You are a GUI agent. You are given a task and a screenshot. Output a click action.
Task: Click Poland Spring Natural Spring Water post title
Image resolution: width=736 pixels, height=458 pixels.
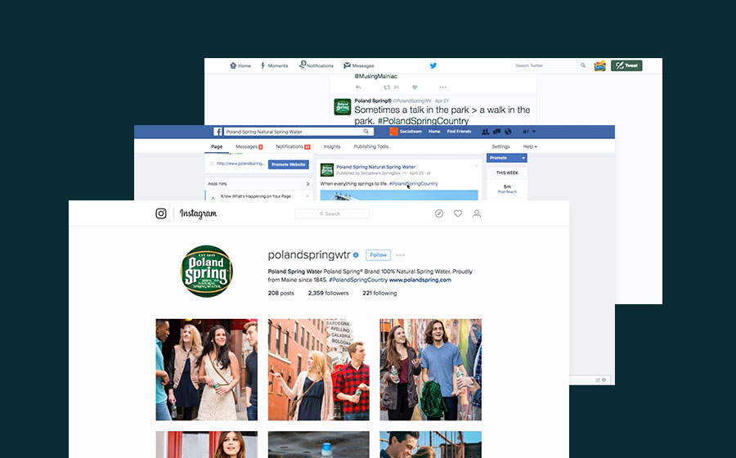point(375,167)
